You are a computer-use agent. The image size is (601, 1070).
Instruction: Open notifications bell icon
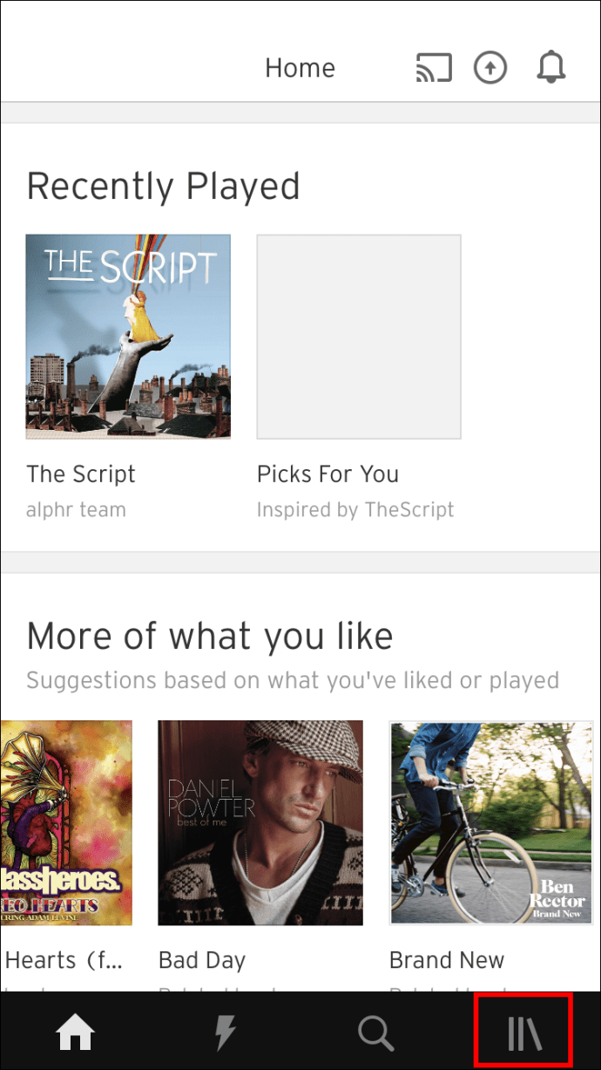(550, 68)
